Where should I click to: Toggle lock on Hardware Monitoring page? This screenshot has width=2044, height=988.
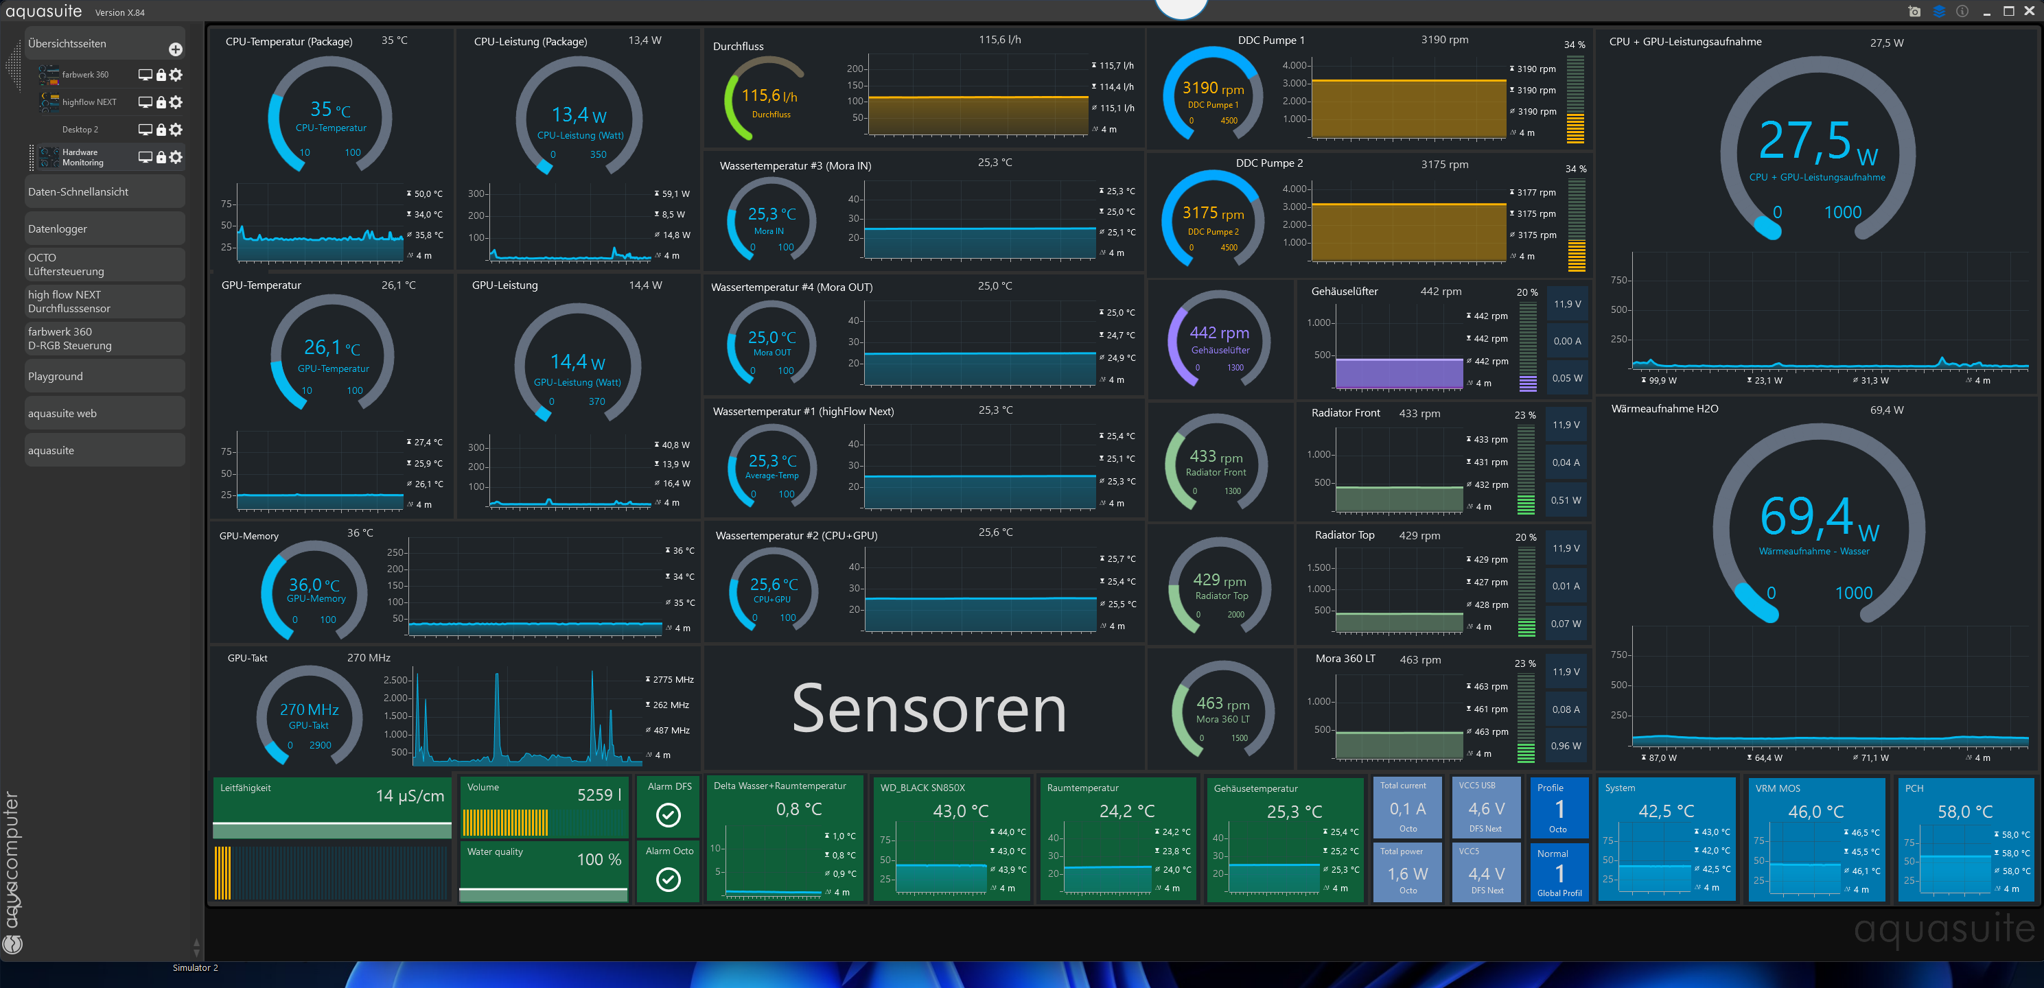[x=161, y=157]
